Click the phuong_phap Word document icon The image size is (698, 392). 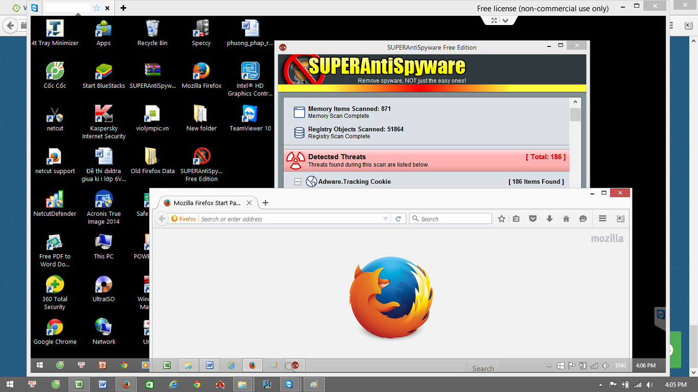[250, 33]
